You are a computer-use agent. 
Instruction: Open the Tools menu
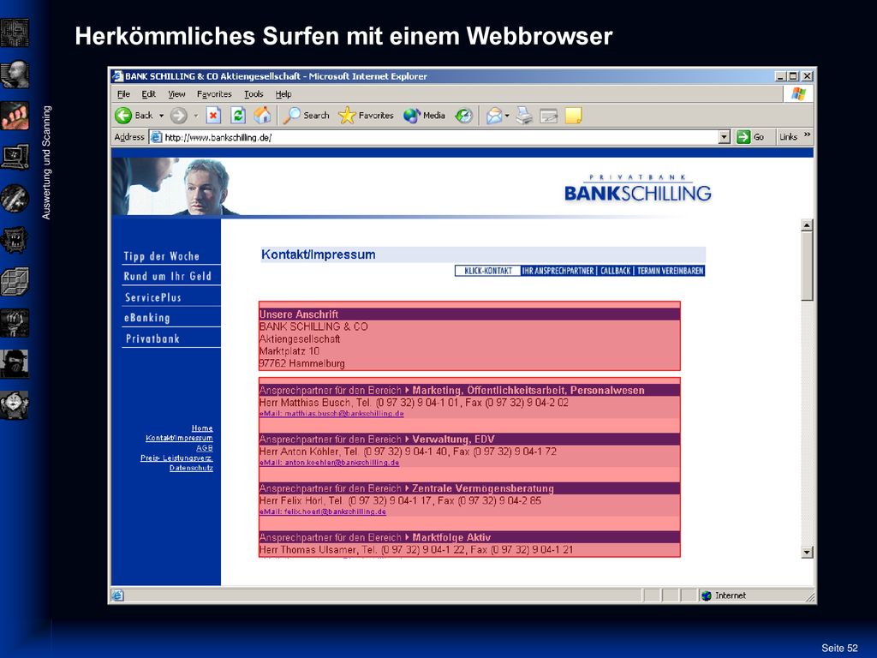click(254, 94)
